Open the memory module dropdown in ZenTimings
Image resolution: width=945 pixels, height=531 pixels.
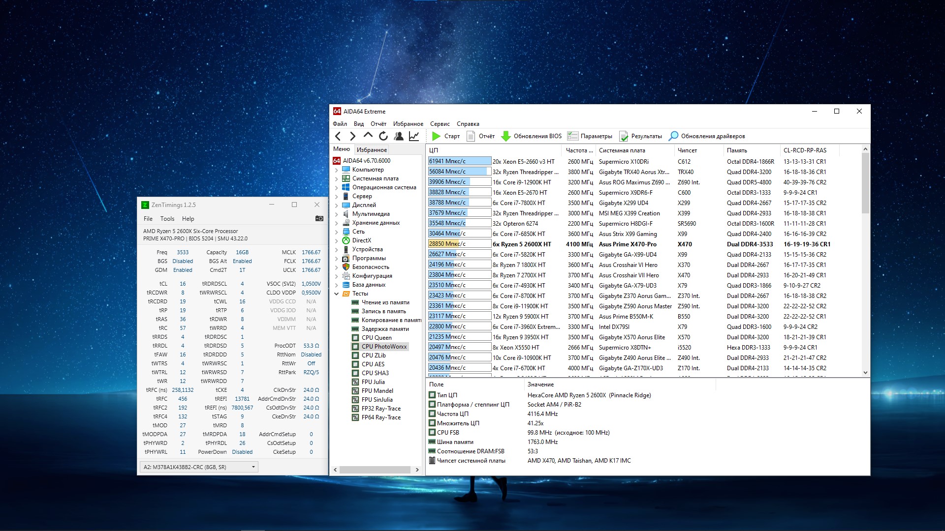[253, 467]
